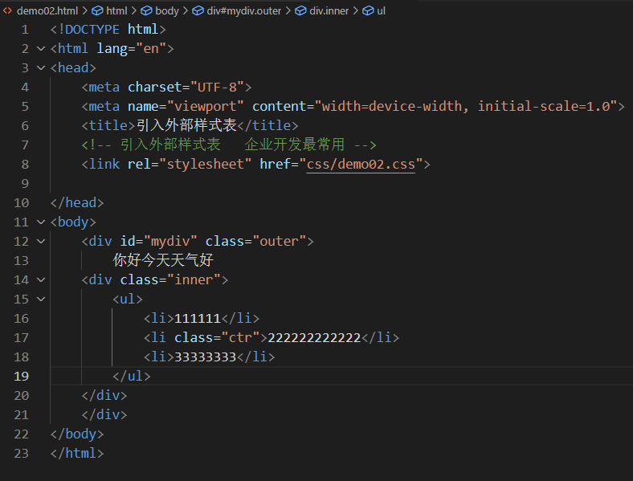Collapse the head fold arrow on line 3
The image size is (633, 481).
coord(41,67)
